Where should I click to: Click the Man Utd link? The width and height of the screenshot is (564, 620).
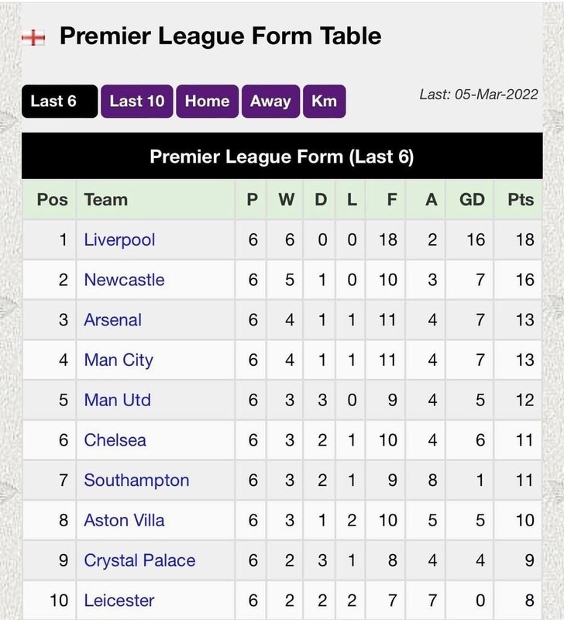point(118,400)
